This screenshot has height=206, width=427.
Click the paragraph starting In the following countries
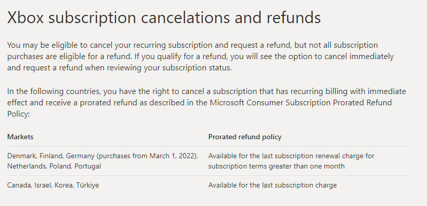pos(206,102)
